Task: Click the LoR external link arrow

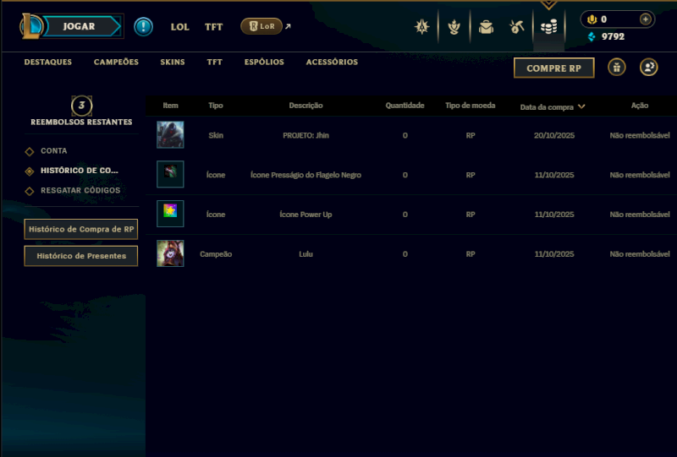Action: 288,26
